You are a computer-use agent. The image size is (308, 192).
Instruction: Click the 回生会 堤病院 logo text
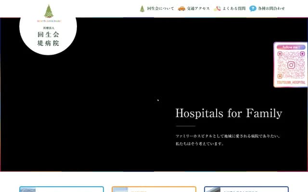coord(48,39)
